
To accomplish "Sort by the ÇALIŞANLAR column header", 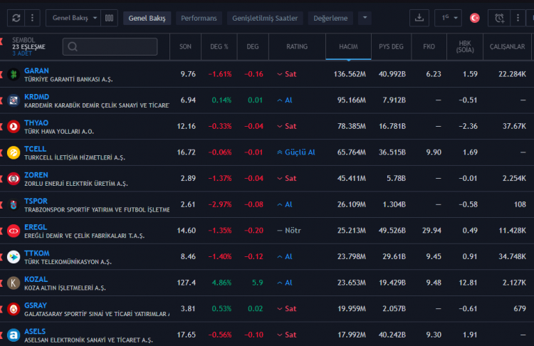I will point(507,47).
